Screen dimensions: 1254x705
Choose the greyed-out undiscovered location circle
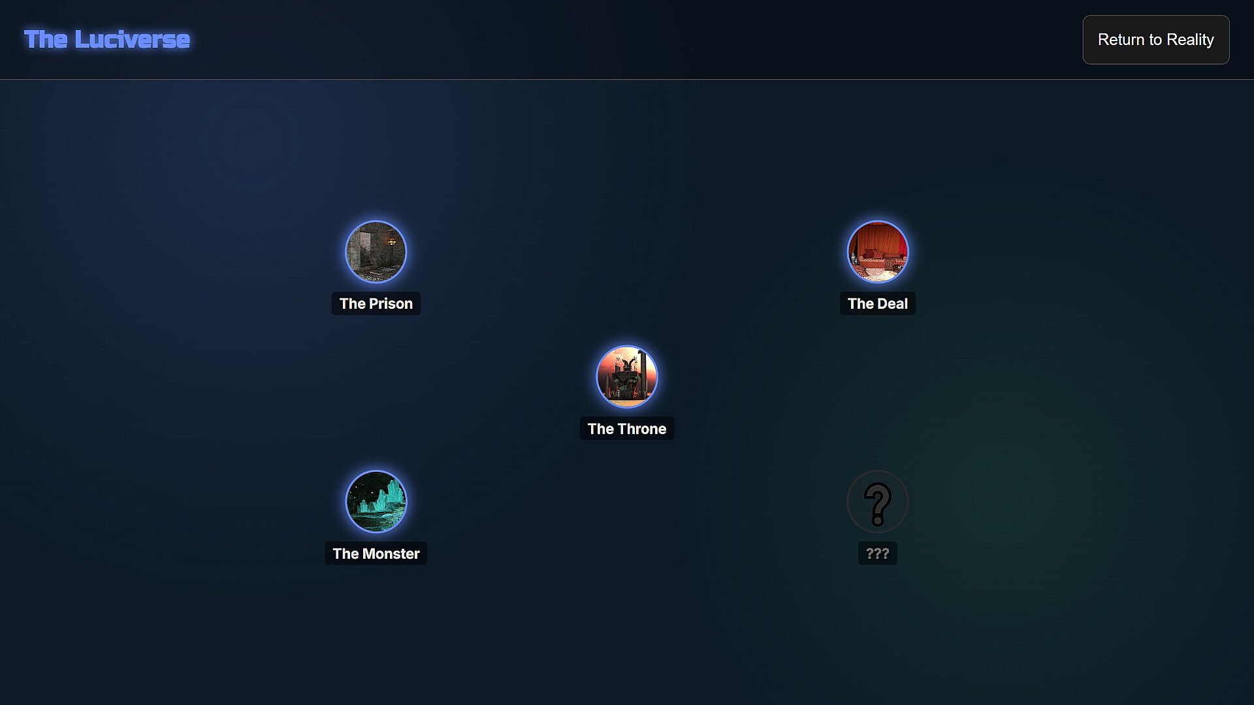point(877,502)
